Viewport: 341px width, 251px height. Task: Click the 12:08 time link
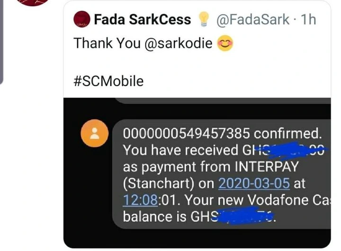[140, 200]
